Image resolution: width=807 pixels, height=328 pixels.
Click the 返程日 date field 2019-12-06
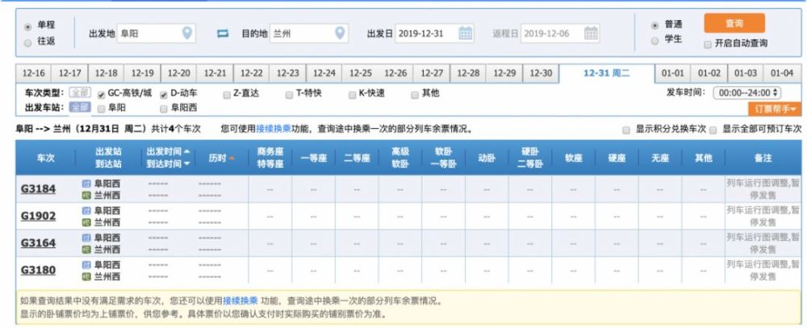[560, 33]
